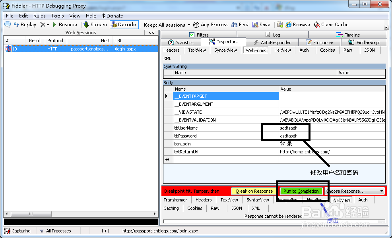Replay the selected session
This screenshot has height=238, width=392.
pos(25,25)
